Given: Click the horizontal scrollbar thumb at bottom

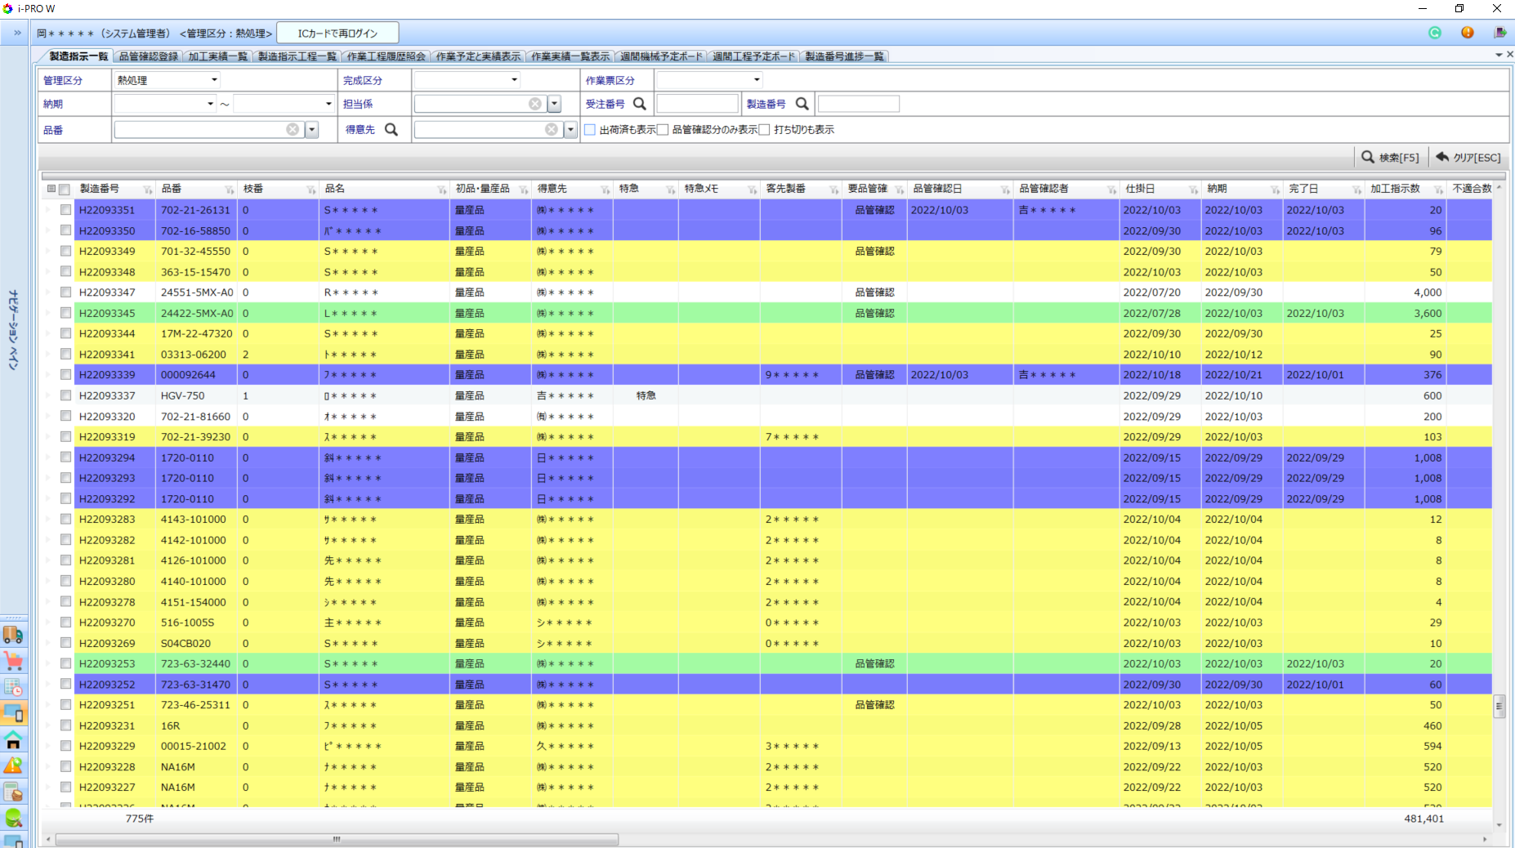Looking at the screenshot, I should coord(336,839).
